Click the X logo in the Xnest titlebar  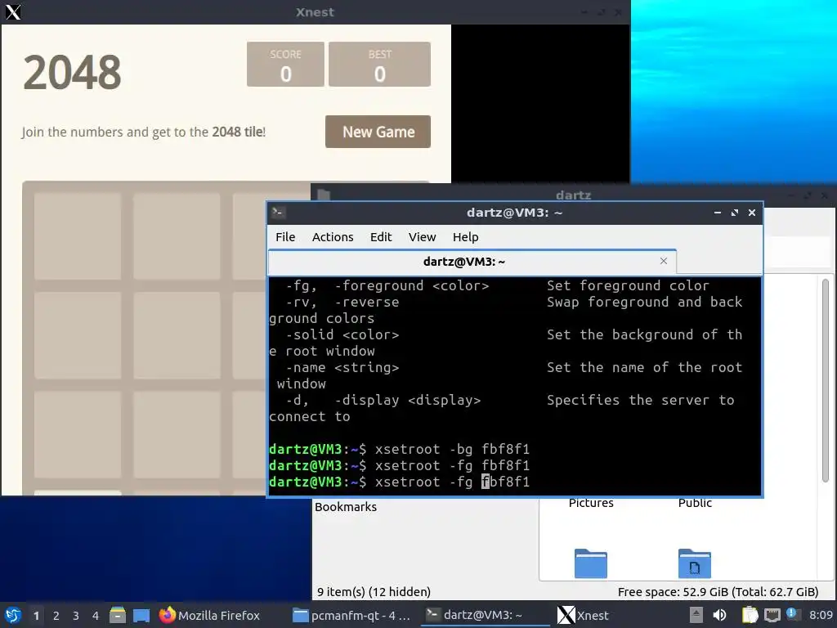(x=13, y=11)
